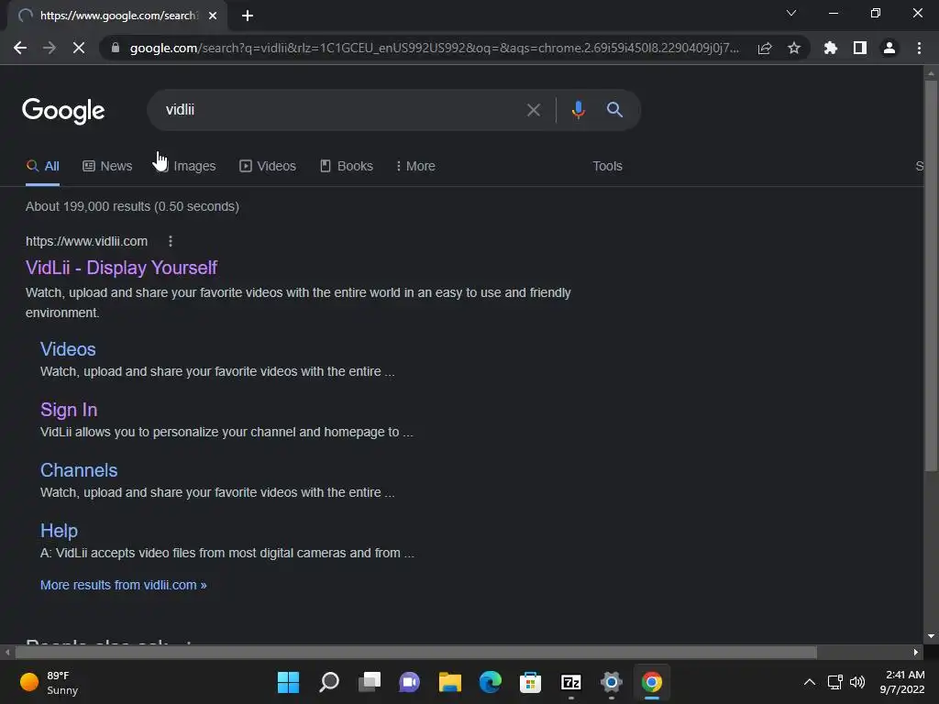Switch to Videos results tab

pos(268,166)
